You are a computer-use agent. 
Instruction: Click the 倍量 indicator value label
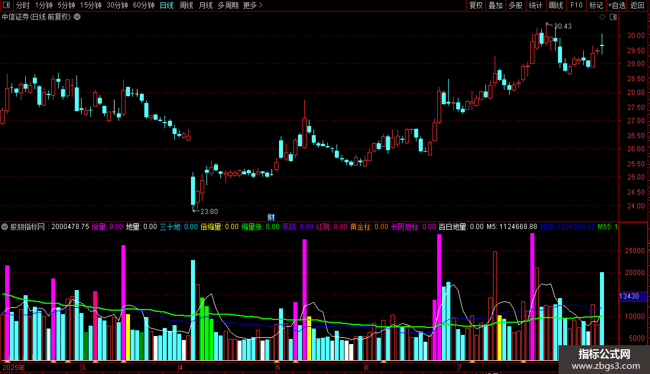[108, 227]
